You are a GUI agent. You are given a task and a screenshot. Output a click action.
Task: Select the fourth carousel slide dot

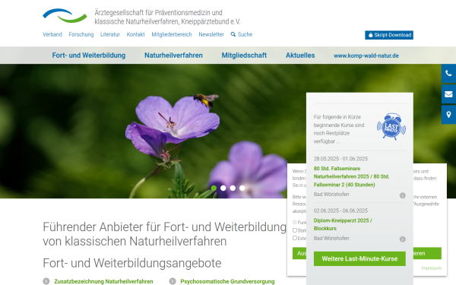pyautogui.click(x=242, y=188)
